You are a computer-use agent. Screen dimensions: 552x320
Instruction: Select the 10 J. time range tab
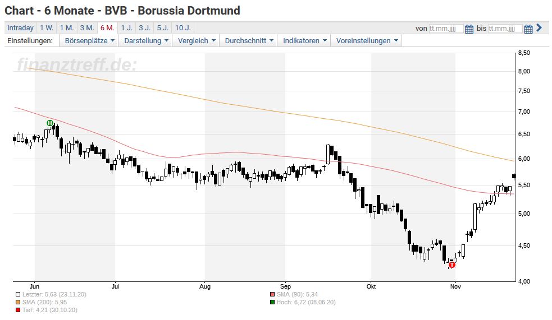(x=183, y=28)
